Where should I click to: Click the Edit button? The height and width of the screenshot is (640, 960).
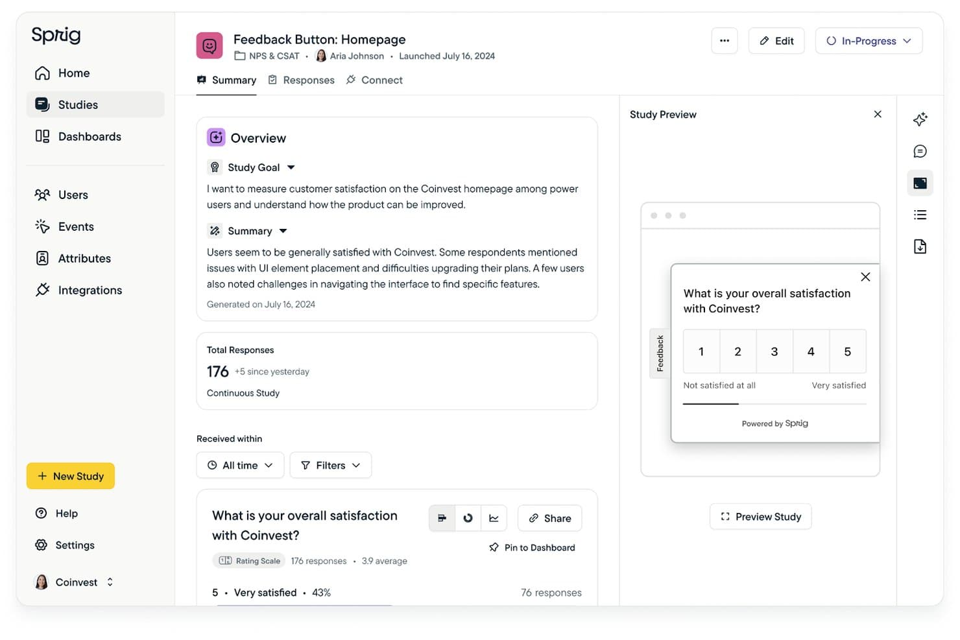tap(776, 41)
